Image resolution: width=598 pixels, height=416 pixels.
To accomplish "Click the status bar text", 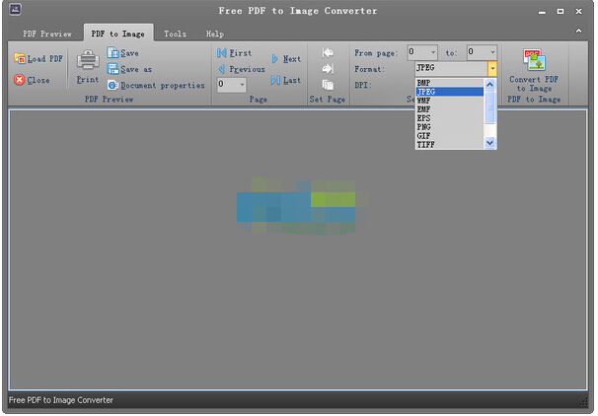I will tap(61, 400).
